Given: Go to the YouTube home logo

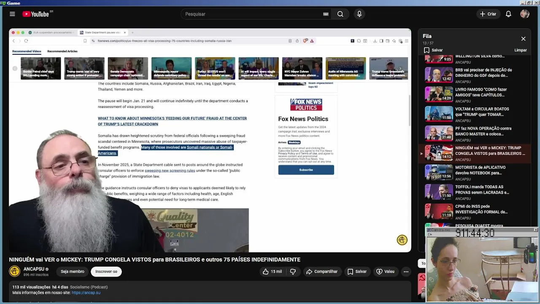Looking at the screenshot, I should coord(36,14).
